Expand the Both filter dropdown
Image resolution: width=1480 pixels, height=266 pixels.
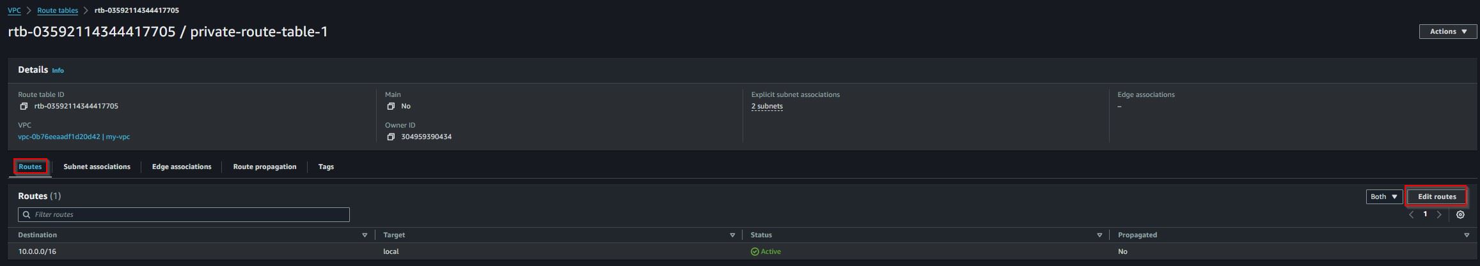point(1384,197)
